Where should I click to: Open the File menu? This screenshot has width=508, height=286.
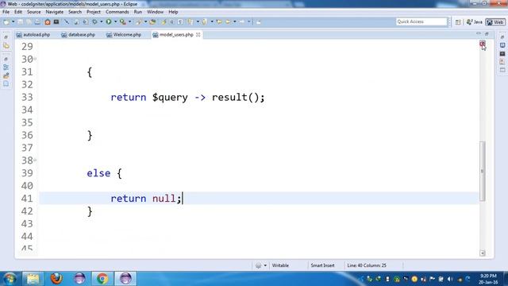point(6,12)
